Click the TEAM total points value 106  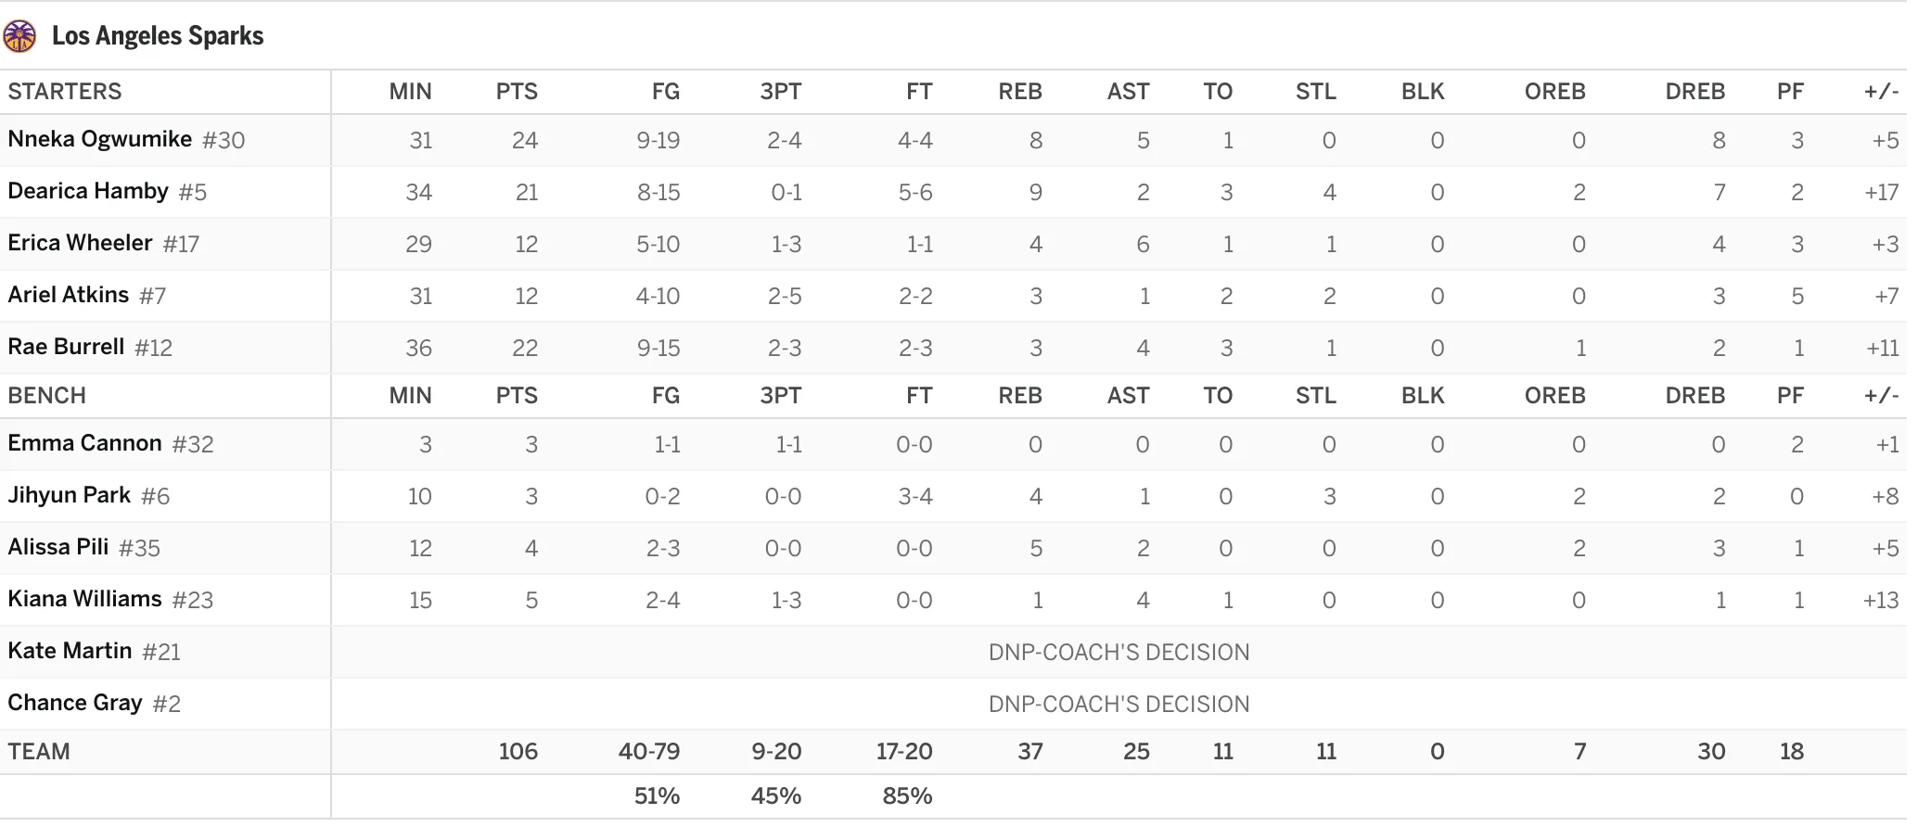[x=518, y=752]
